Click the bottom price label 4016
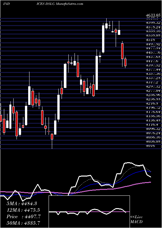The height and width of the screenshot is (228, 162). (151, 146)
